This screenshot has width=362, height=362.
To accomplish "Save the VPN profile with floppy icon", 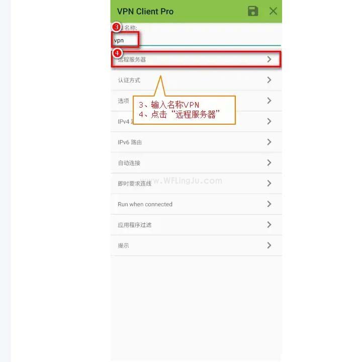I will (253, 11).
